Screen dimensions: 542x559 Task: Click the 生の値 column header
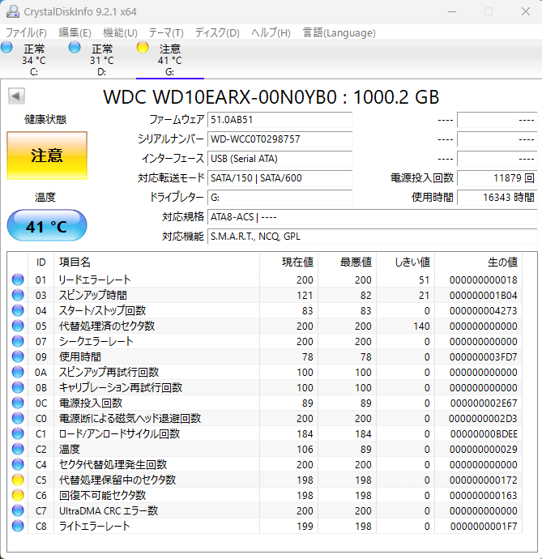478,262
